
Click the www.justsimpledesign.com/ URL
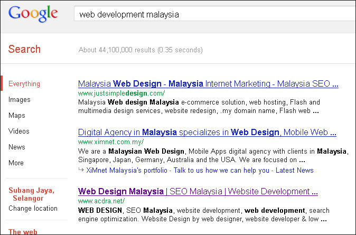point(121,93)
